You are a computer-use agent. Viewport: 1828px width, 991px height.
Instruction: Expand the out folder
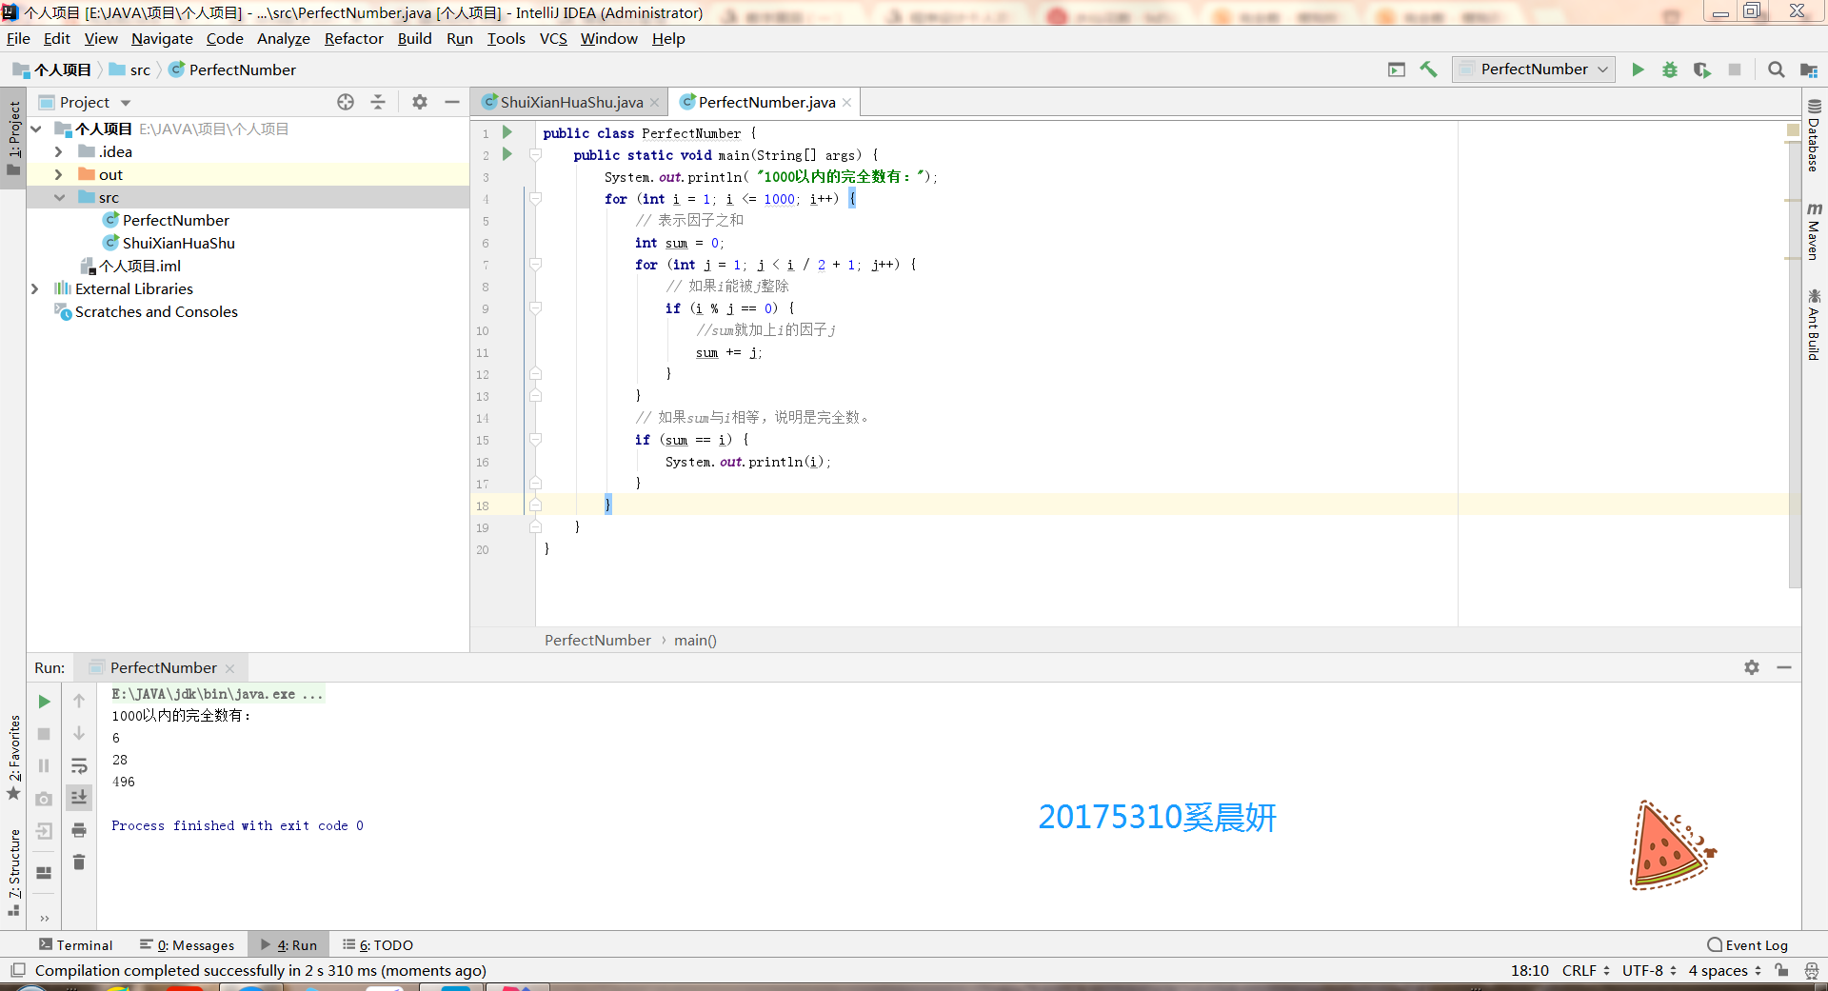pos(59,174)
